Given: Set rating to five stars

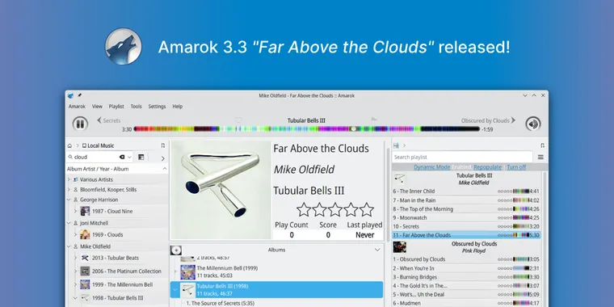Looking at the screenshot, I should click(x=367, y=209).
